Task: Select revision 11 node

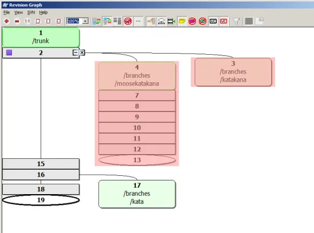Action: pos(137,138)
